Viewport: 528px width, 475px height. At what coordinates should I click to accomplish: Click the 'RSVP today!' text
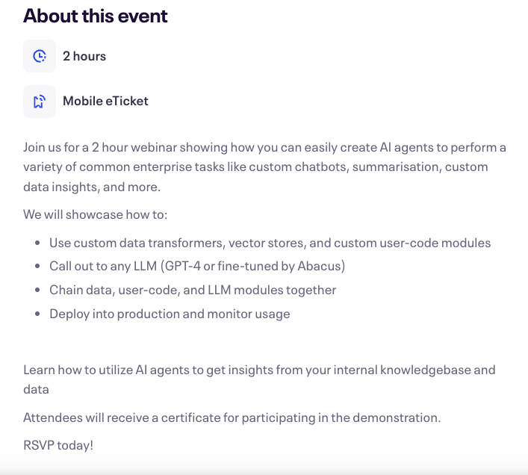[58, 445]
